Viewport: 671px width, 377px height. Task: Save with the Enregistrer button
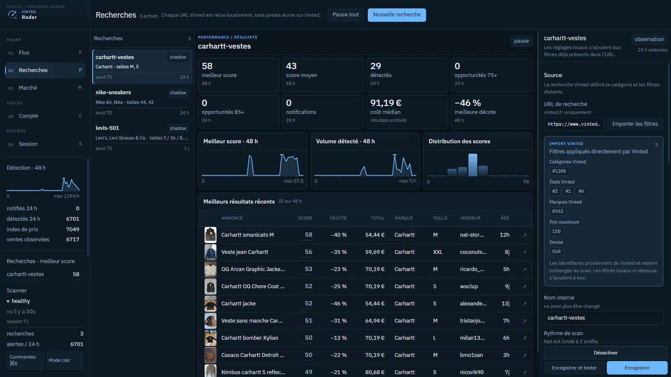point(637,368)
